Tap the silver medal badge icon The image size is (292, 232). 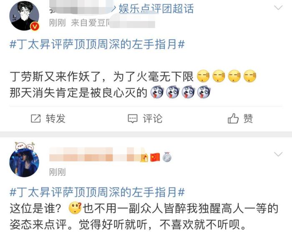(x=167, y=157)
